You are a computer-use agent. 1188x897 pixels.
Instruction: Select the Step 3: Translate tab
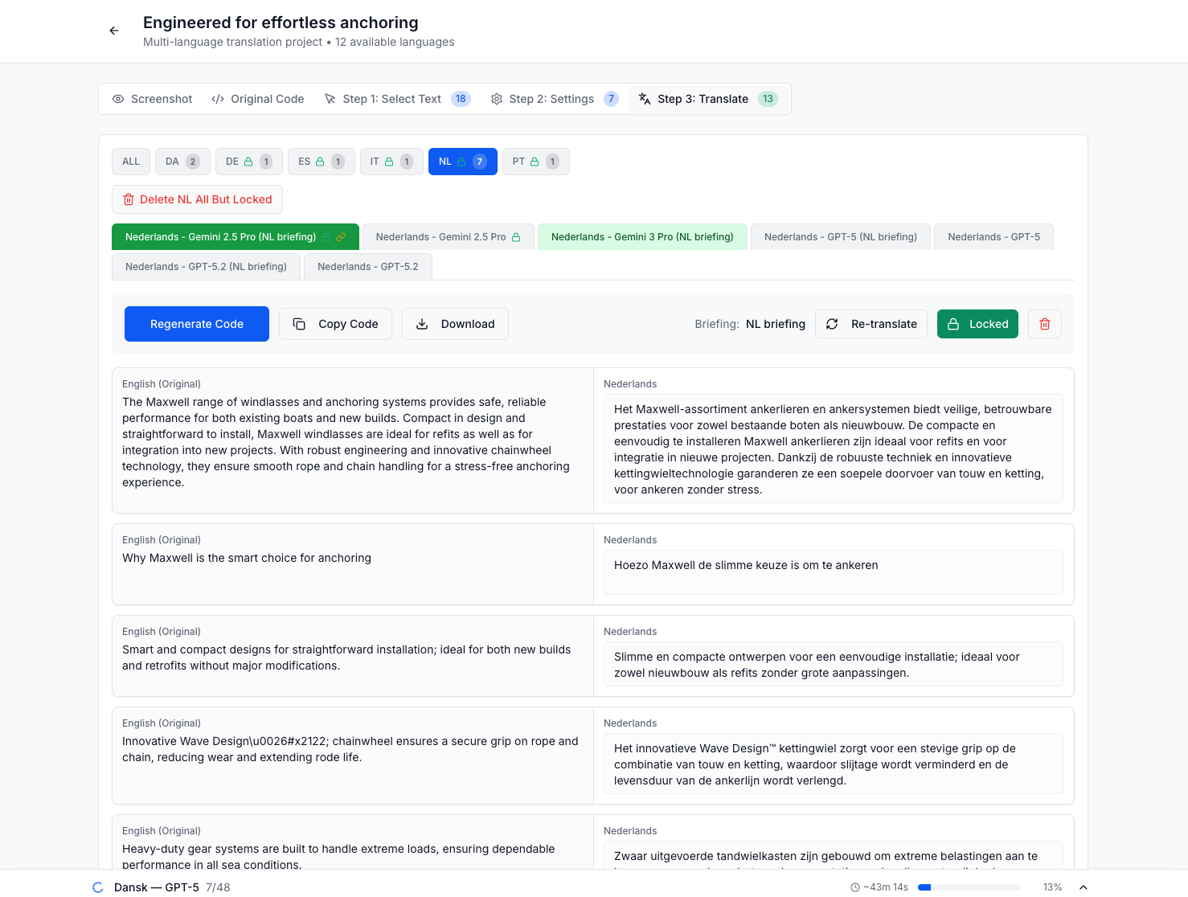(x=708, y=99)
